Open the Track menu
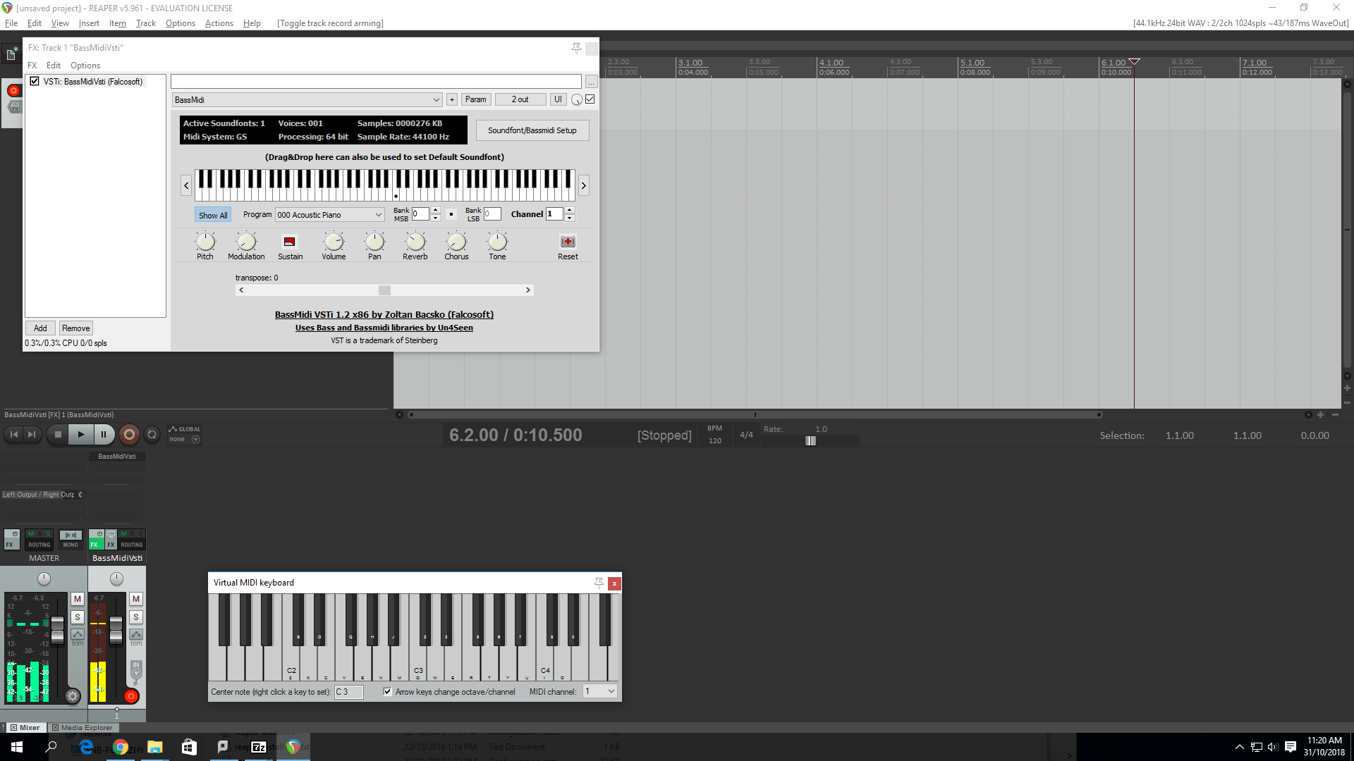The height and width of the screenshot is (761, 1354). pyautogui.click(x=146, y=23)
